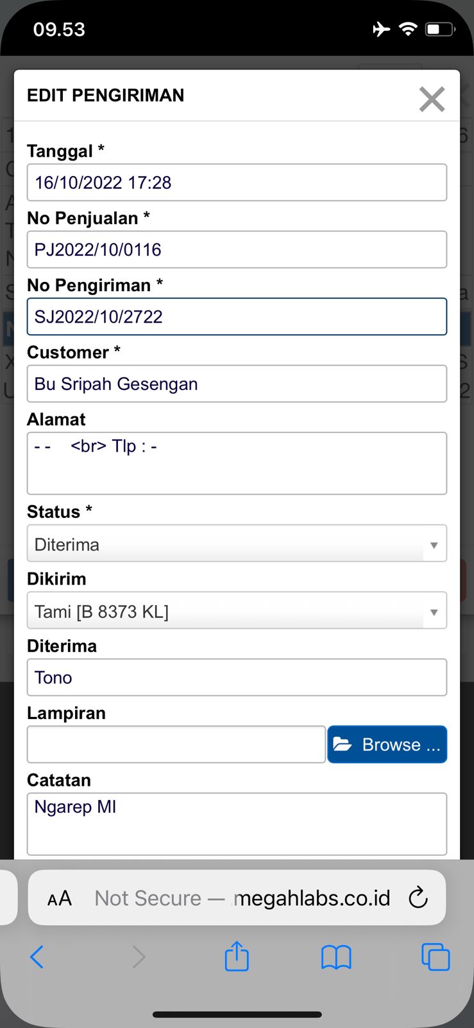Image resolution: width=474 pixels, height=1028 pixels.
Task: Click inside the Alamat text area
Action: click(x=237, y=463)
